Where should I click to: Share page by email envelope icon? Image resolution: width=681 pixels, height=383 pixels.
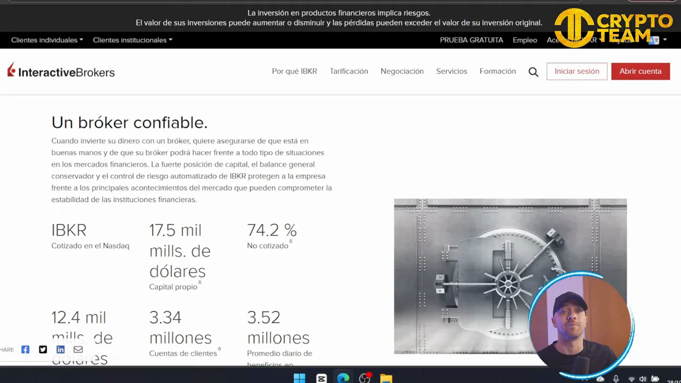[x=78, y=349]
